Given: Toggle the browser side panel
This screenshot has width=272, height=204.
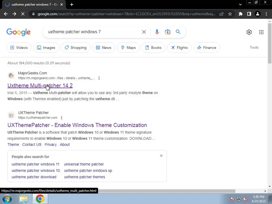Looking at the screenshot, I should pyautogui.click(x=249, y=14).
